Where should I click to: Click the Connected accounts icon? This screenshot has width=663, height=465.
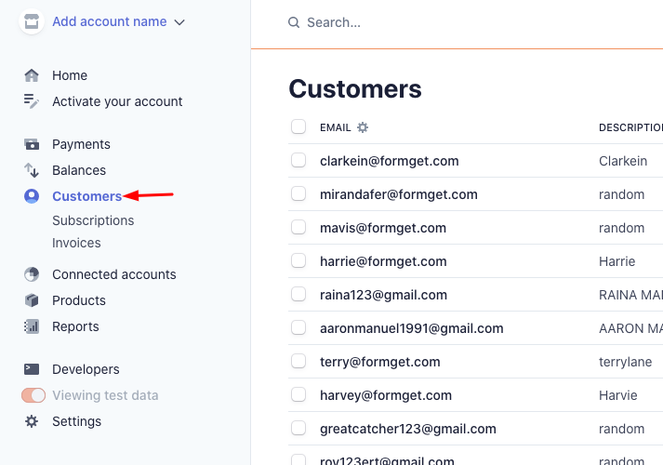click(x=32, y=274)
